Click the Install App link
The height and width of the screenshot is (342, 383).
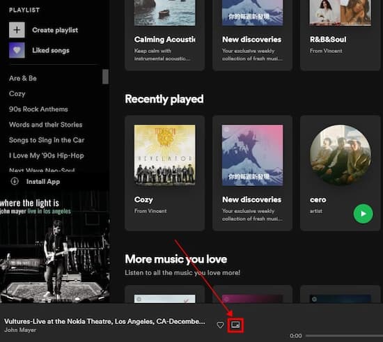[43, 182]
